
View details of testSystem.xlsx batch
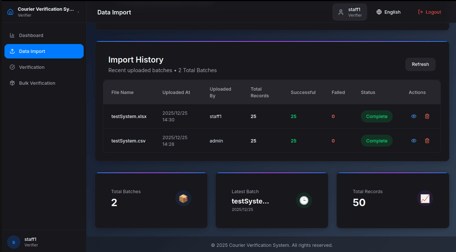tap(414, 117)
